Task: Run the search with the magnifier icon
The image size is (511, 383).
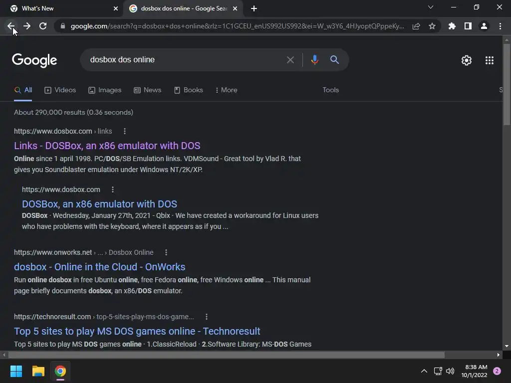Action: pyautogui.click(x=334, y=60)
